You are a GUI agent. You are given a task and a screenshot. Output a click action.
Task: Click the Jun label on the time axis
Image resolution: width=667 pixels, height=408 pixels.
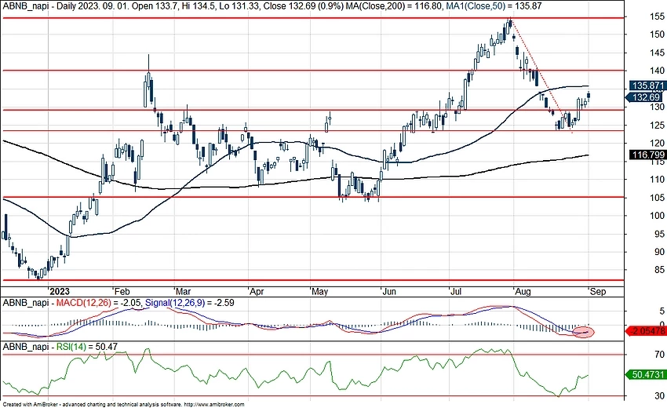pos(389,292)
